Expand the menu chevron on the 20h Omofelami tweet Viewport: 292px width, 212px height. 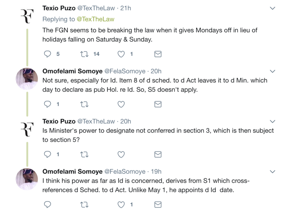pos(272,71)
